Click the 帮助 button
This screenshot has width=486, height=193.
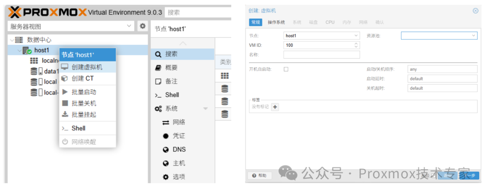(260, 175)
